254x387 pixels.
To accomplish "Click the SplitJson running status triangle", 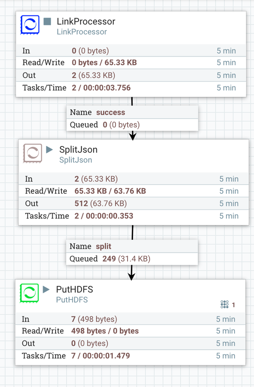I will click(x=49, y=149).
